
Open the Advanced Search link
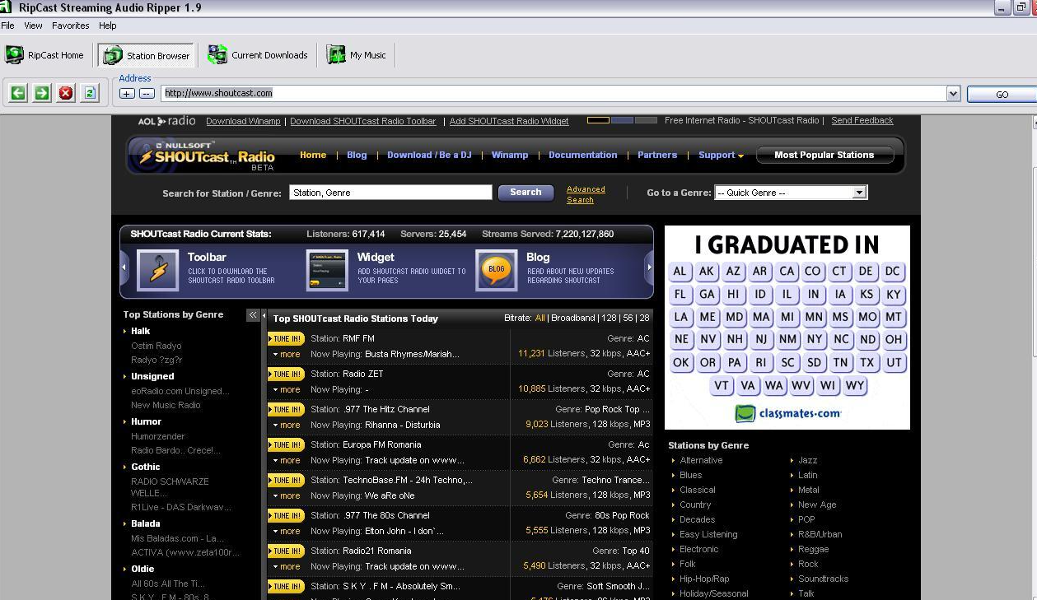point(586,194)
